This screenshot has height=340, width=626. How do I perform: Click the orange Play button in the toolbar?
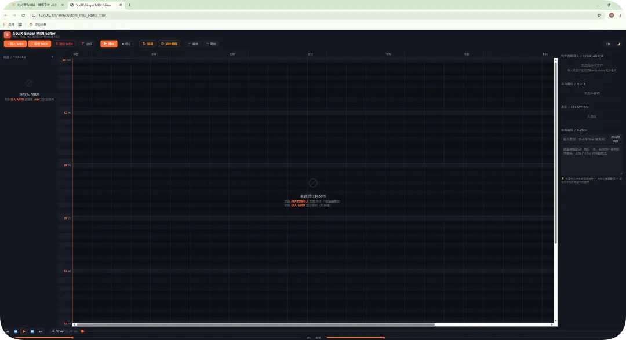point(108,44)
